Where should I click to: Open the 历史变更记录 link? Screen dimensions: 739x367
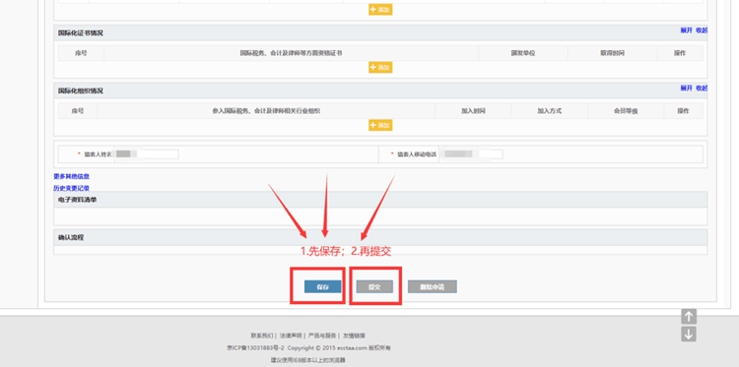tap(71, 188)
